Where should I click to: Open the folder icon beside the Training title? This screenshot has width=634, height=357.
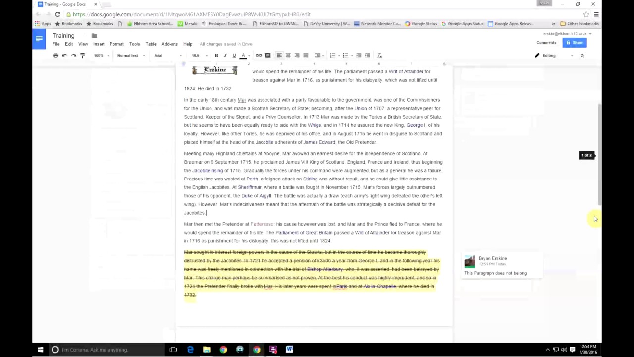coord(94,36)
